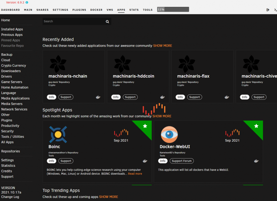Click the spotlight star on Docker-WebUI card
This screenshot has height=201, width=277.
tap(256, 126)
